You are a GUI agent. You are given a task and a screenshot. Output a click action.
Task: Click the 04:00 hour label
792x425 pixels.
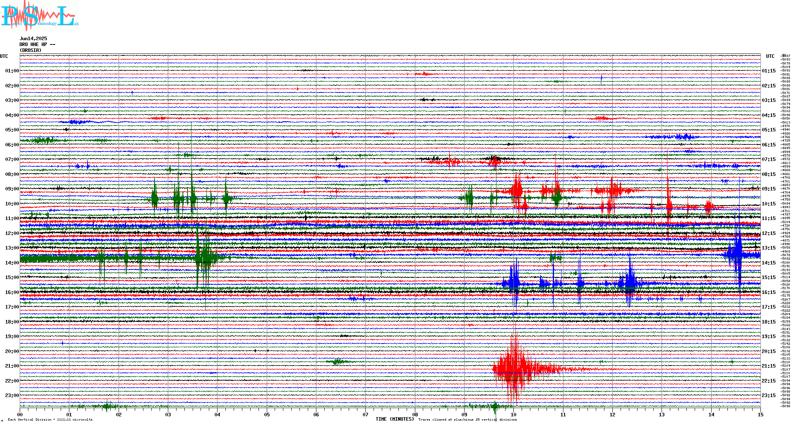[x=12, y=115]
